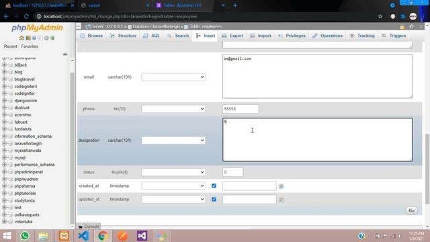This screenshot has width=430, height=242.
Task: Click the main page vertical scrollbar
Action: (427, 169)
